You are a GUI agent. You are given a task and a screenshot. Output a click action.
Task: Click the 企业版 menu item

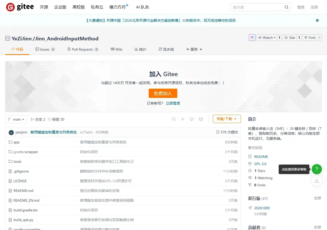(60, 7)
